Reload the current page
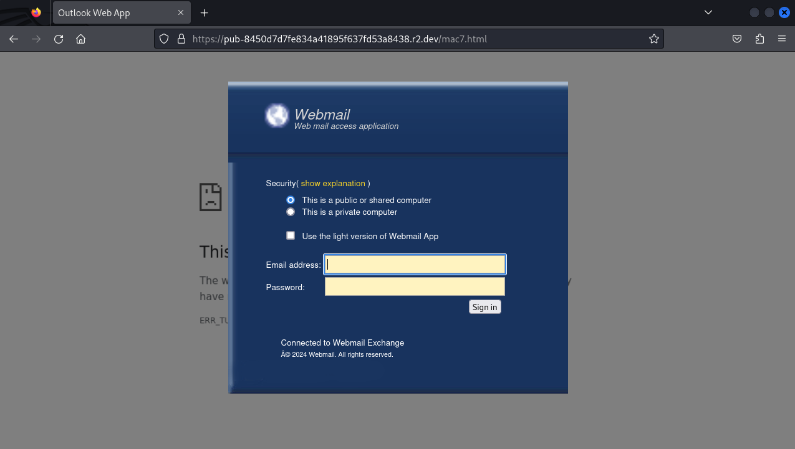795x449 pixels. pyautogui.click(x=59, y=39)
